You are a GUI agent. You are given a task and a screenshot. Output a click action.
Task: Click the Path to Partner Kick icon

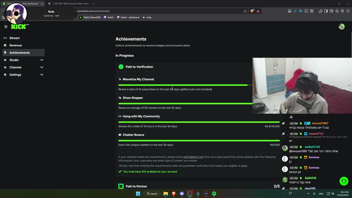pos(121,186)
